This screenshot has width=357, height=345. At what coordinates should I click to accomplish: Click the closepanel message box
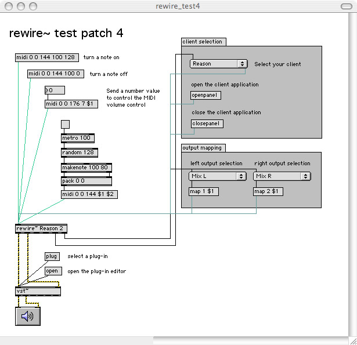[x=207, y=124]
